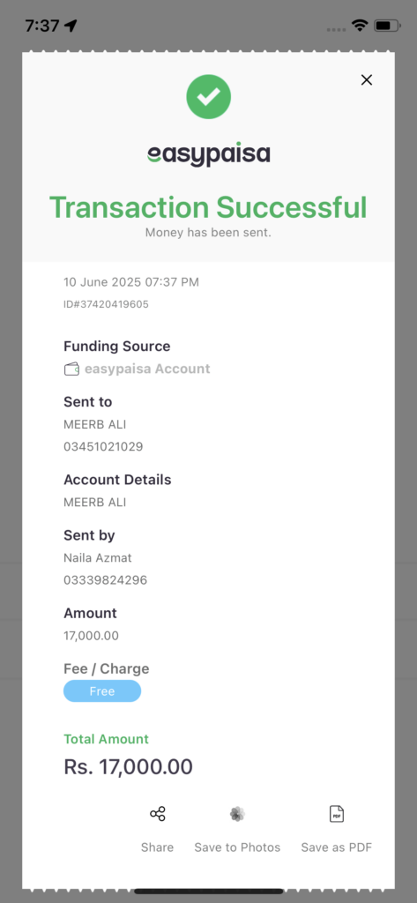Close the receipt with the X icon
The width and height of the screenshot is (417, 903).
pyautogui.click(x=367, y=80)
